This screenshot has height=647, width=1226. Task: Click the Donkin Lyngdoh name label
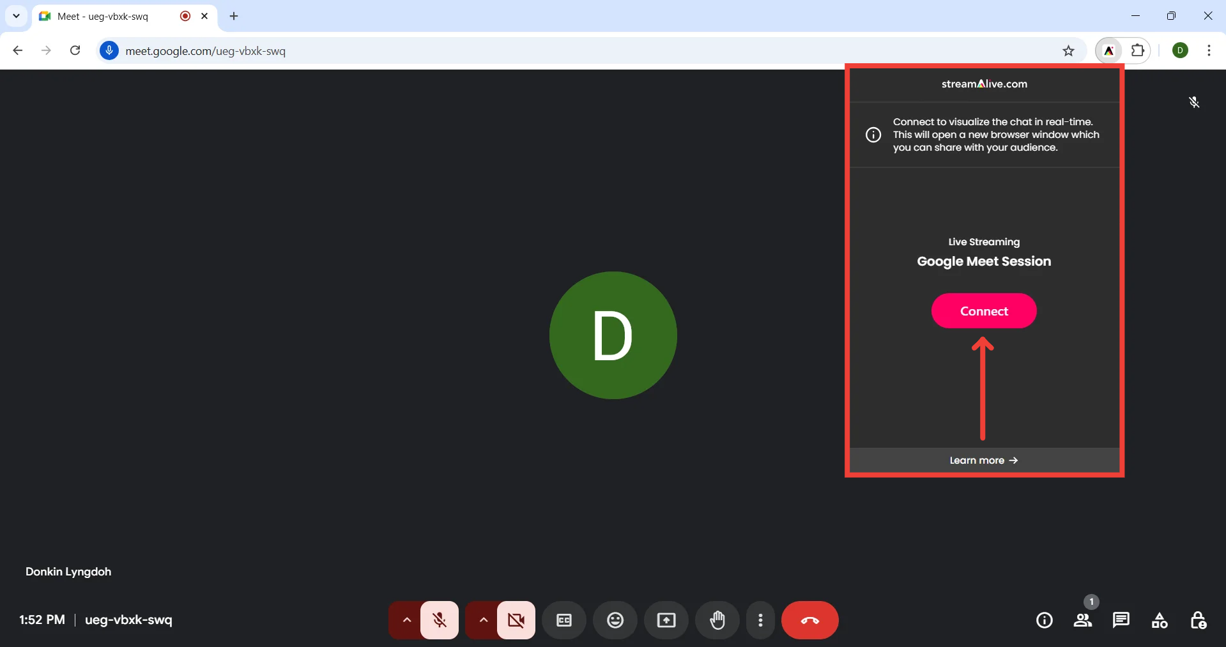(x=68, y=572)
